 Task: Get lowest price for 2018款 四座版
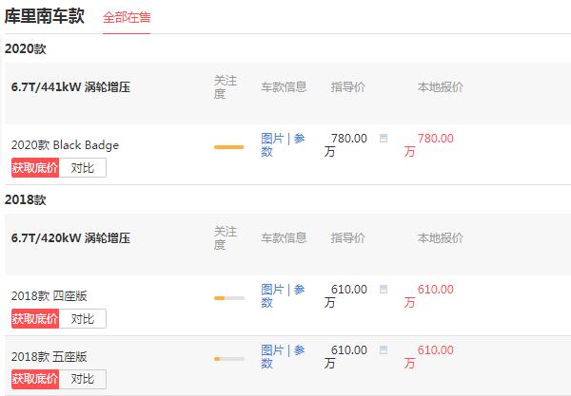point(35,319)
